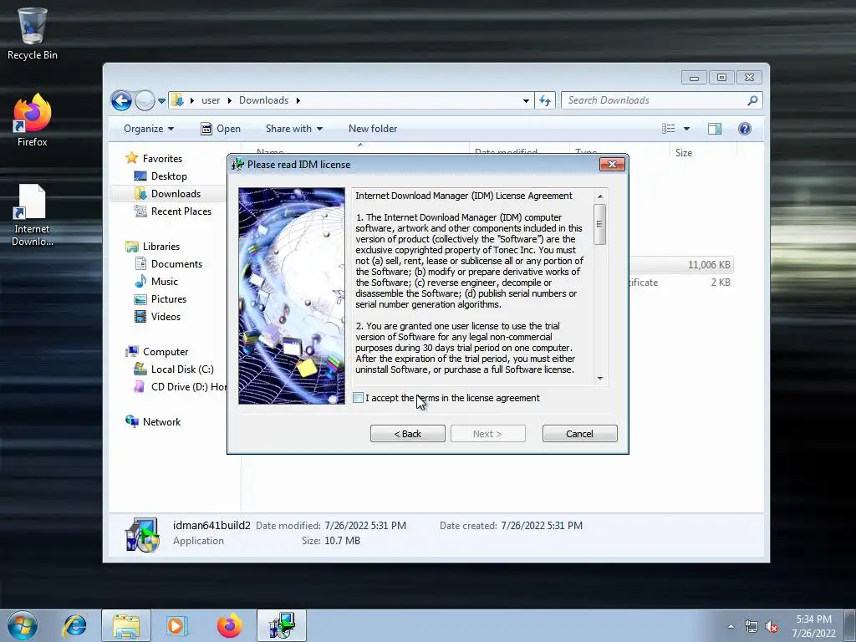Click Open in Explorer toolbar
The image size is (856, 642).
[x=221, y=129]
